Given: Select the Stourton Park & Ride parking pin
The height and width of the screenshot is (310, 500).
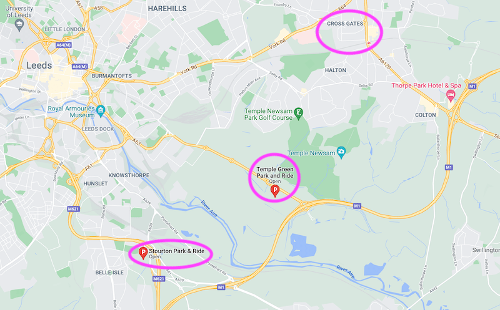Looking at the screenshot, I should click(x=143, y=253).
